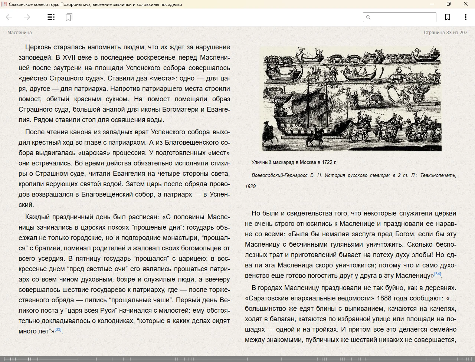Focus the book search field

pos(403,17)
